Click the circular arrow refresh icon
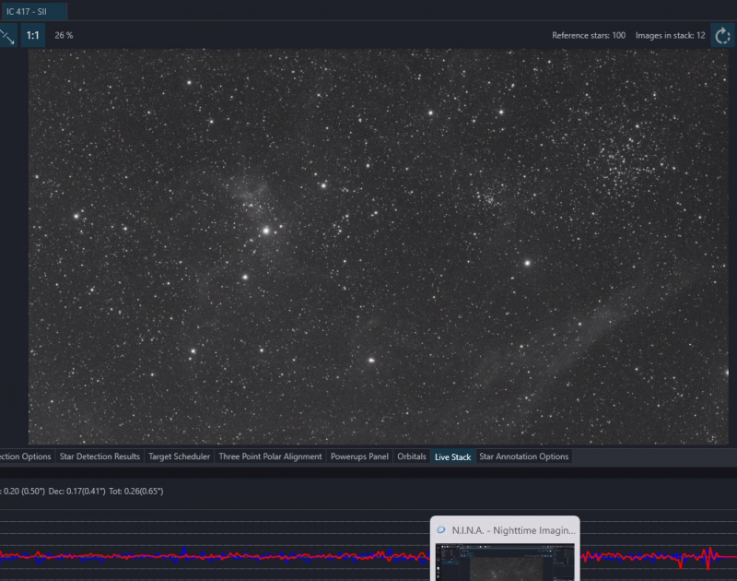The height and width of the screenshot is (581, 737). pos(722,36)
